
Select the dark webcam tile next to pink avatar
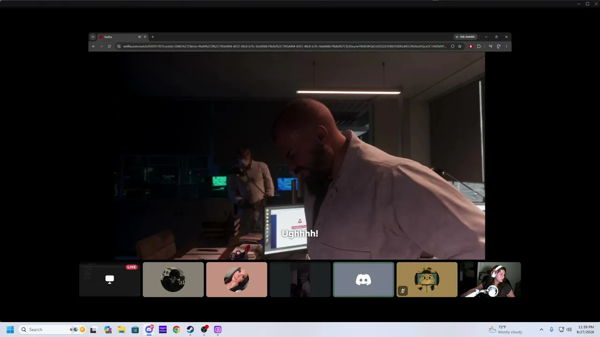point(300,279)
